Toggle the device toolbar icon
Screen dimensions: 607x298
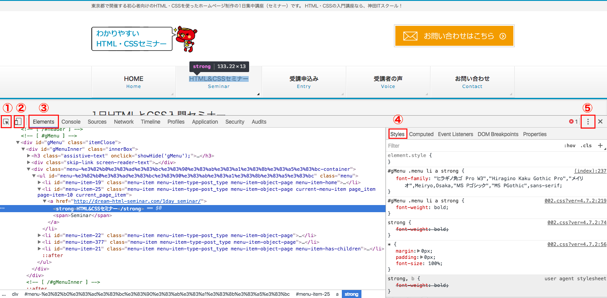[x=18, y=121]
